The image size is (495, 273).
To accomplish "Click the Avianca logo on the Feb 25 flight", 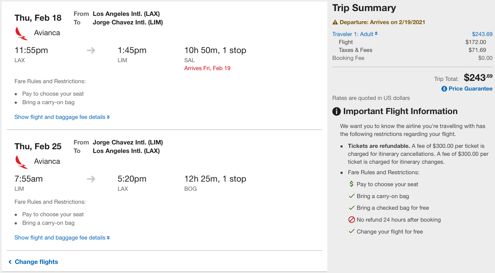I will [21, 162].
